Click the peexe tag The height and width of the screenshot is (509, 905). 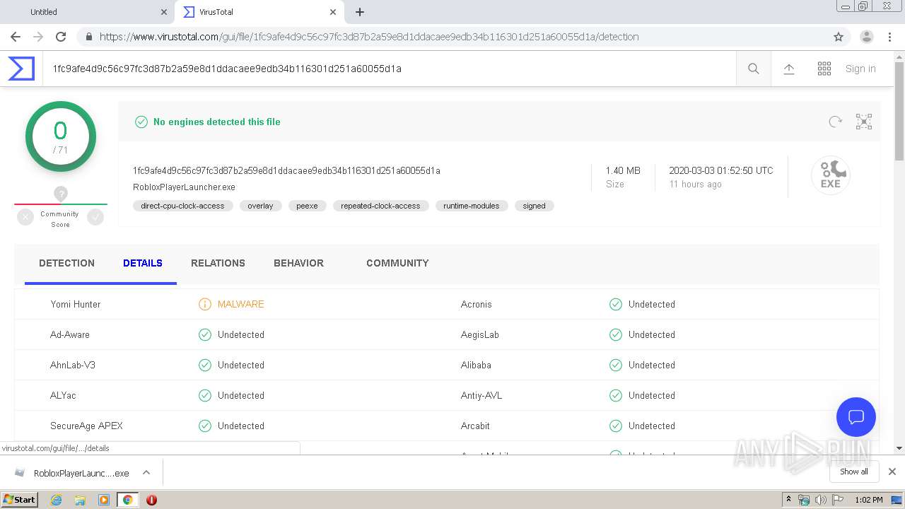(x=307, y=206)
